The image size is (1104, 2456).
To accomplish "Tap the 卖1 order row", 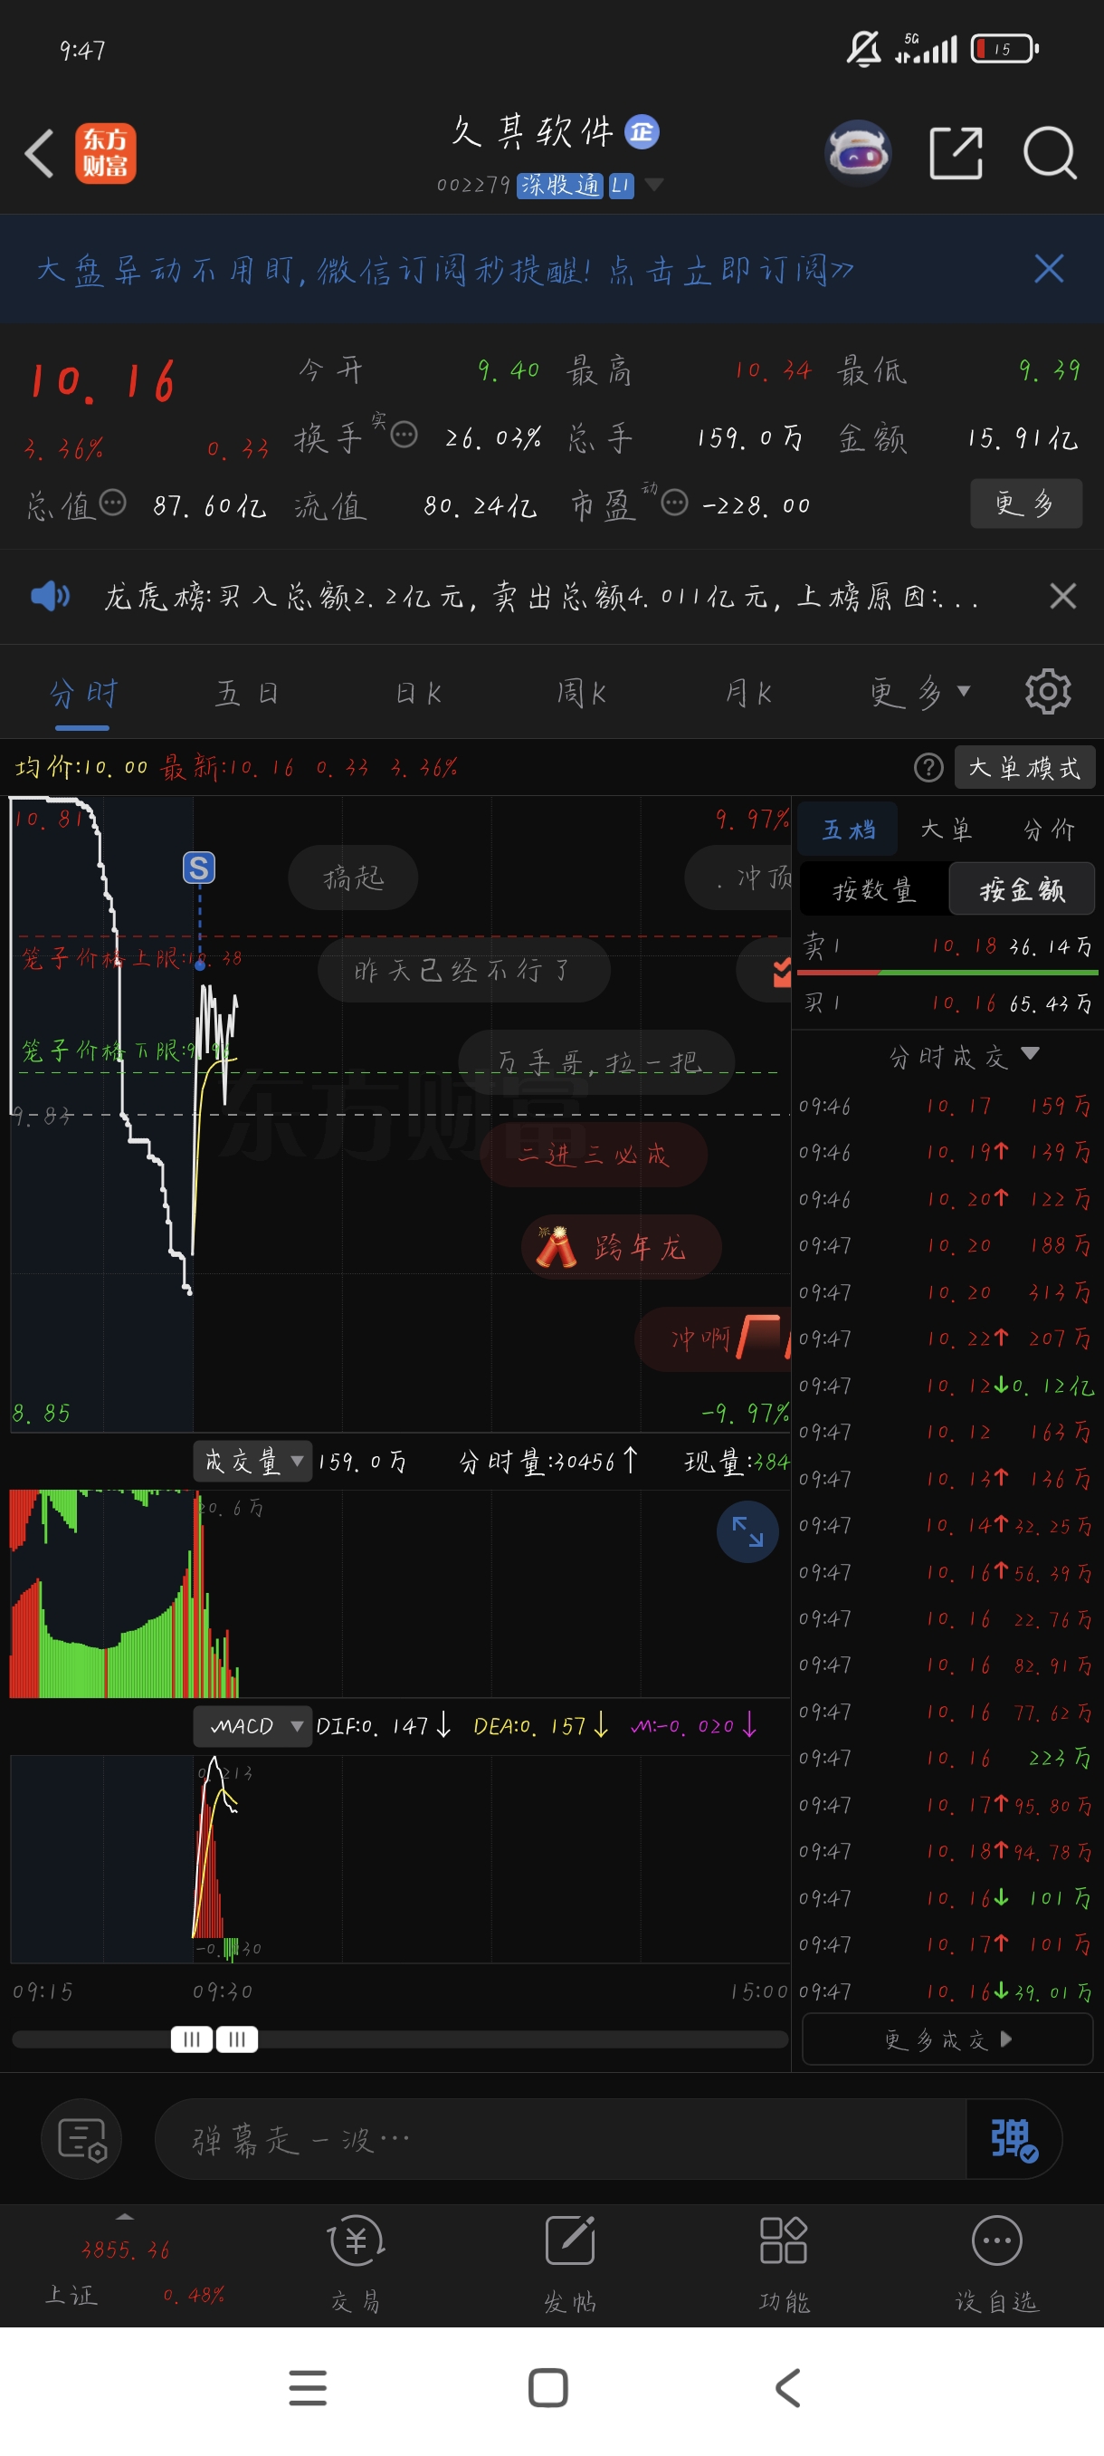I will tap(947, 945).
